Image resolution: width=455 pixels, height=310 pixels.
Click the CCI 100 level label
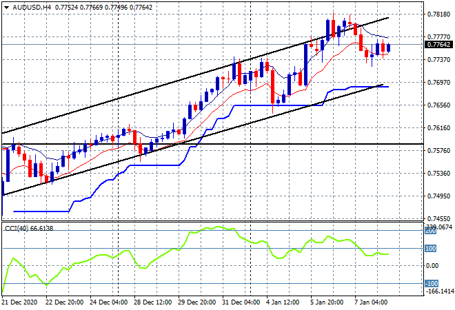click(431, 249)
